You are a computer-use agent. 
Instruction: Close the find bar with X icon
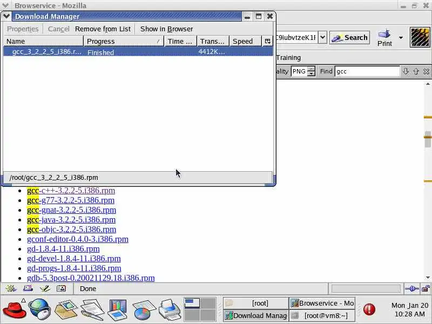pyautogui.click(x=426, y=71)
